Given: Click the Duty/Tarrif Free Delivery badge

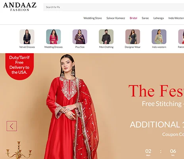Looking at the screenshot, I should click(19, 66).
